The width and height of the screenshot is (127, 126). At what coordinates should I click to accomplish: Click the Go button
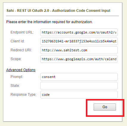pos(105,107)
